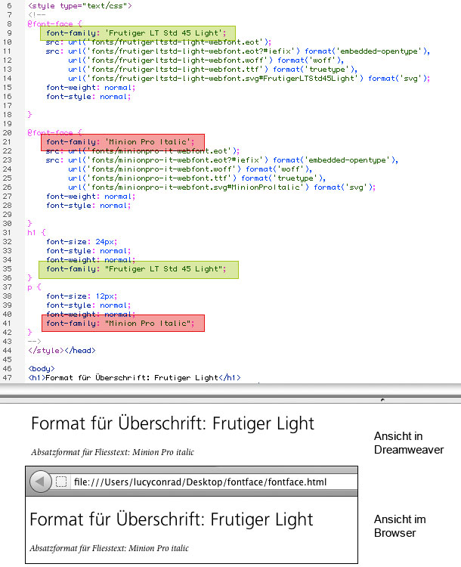Click red highlighted 'Minion Pro Italic' font-face declaration
The height and width of the screenshot is (567, 461).
[x=122, y=142]
